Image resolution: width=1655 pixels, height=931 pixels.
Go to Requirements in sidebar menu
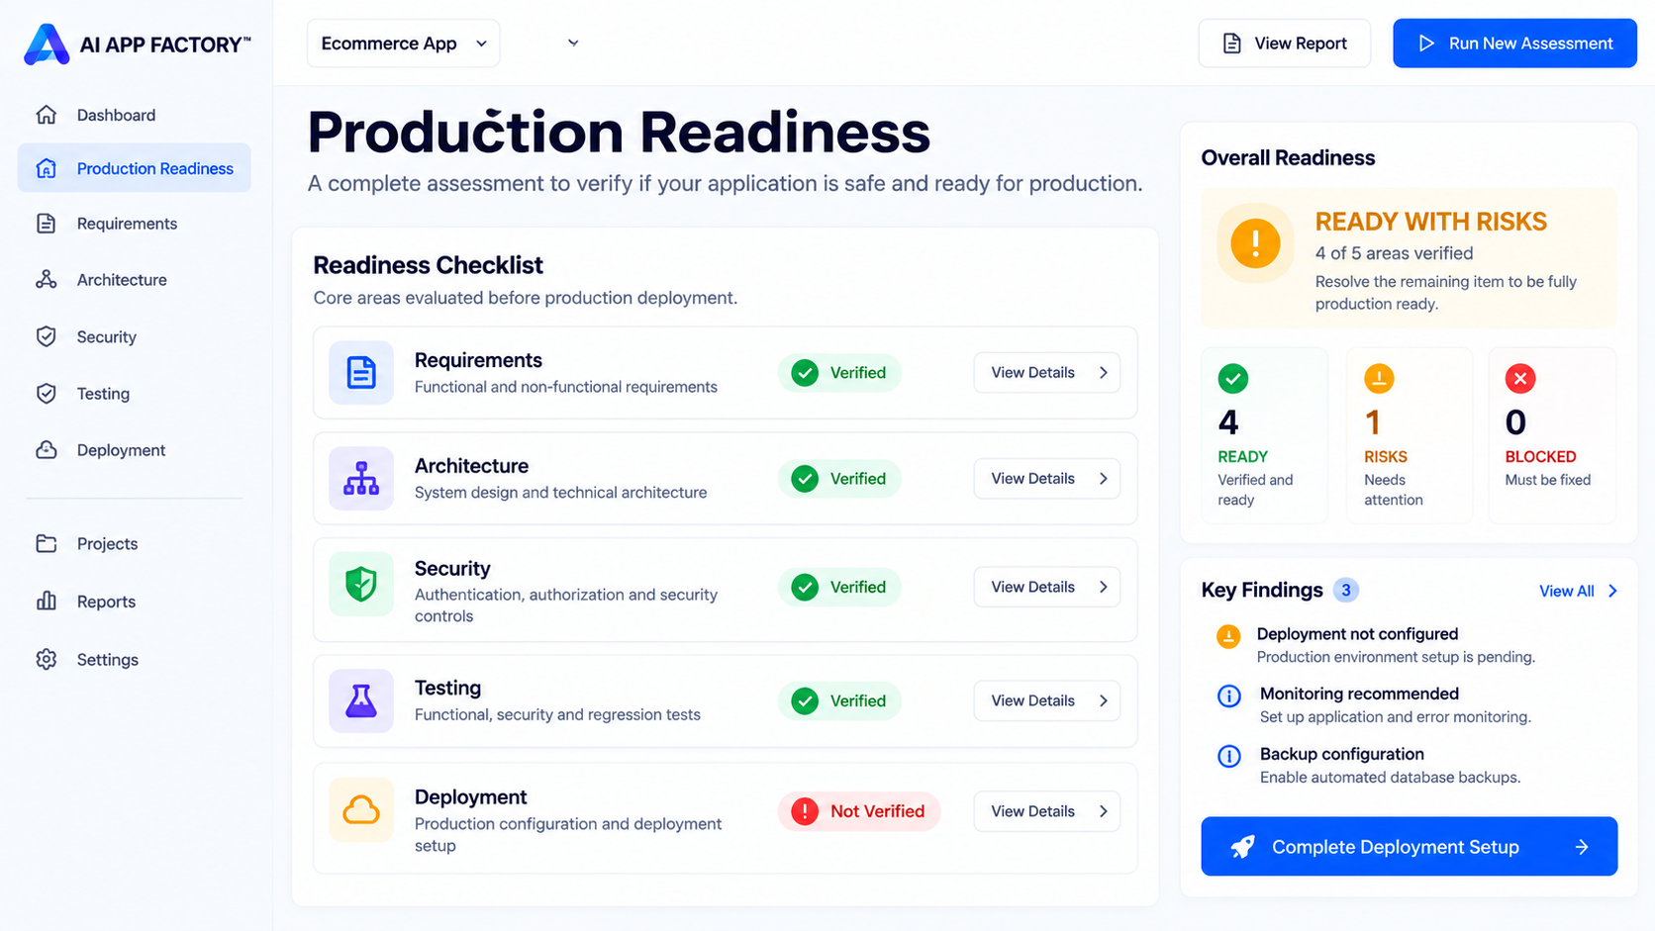[135, 224]
